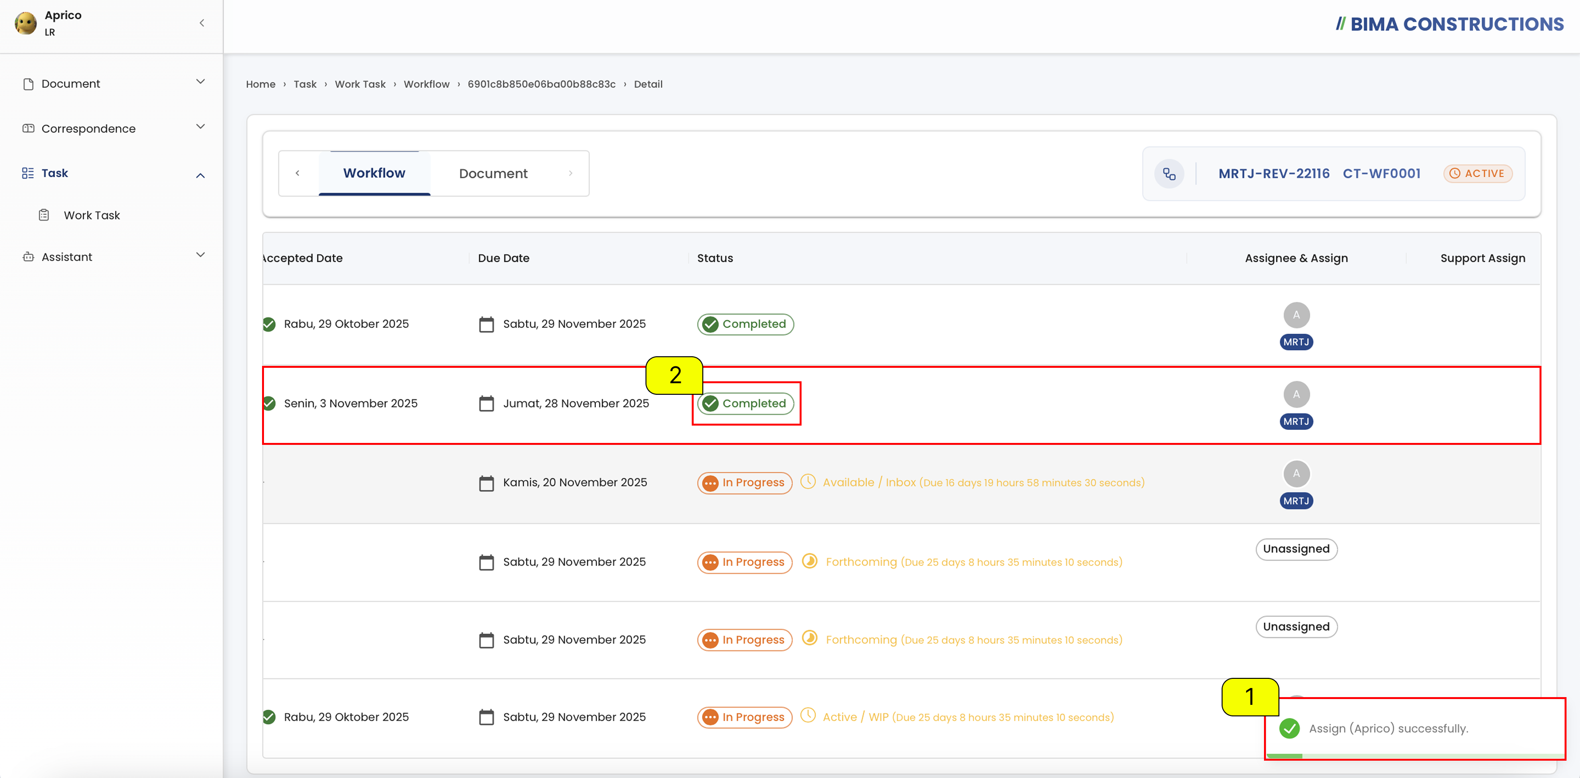
Task: Click the Assistant robot icon
Action: (x=28, y=257)
